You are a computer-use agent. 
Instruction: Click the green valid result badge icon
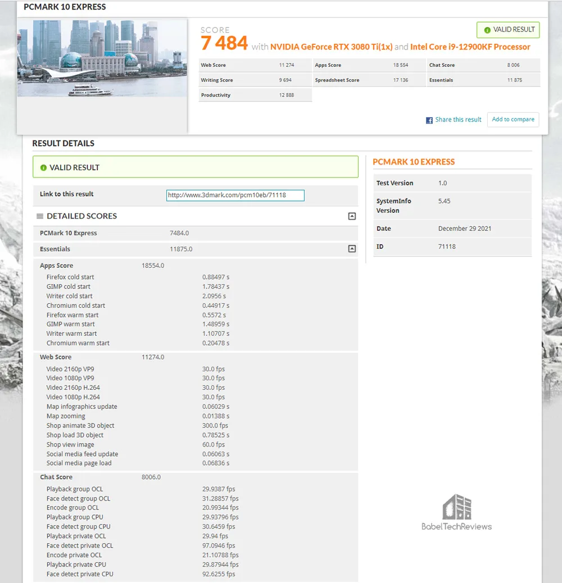487,30
